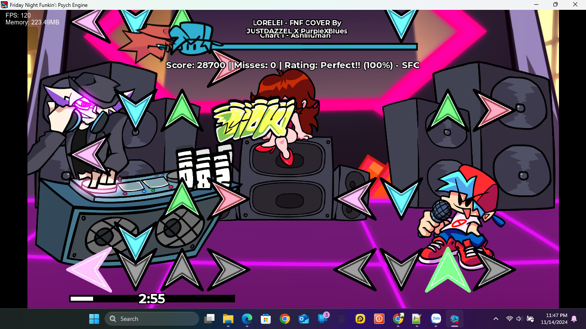Click the song title 'LORELEI - FNF COVER'

coord(297,23)
